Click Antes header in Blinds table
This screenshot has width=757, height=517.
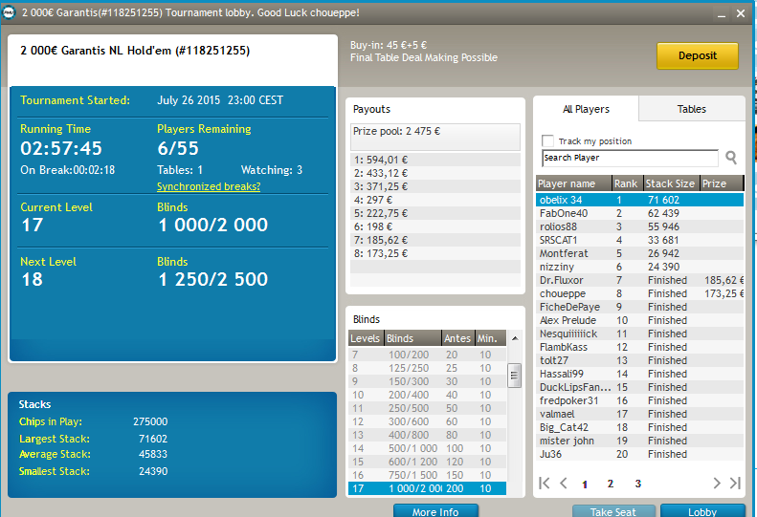pos(458,338)
